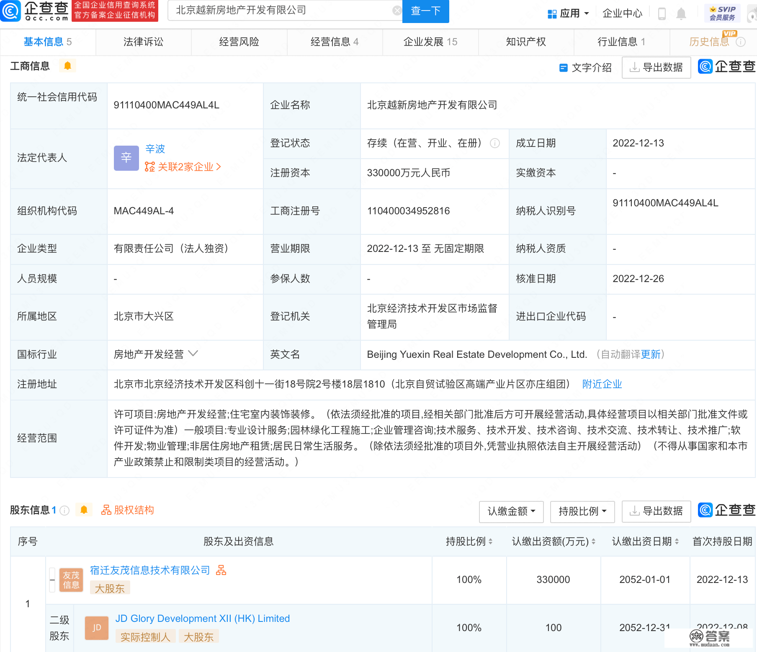Collapse the shareholder row minus toggle

coord(52,580)
